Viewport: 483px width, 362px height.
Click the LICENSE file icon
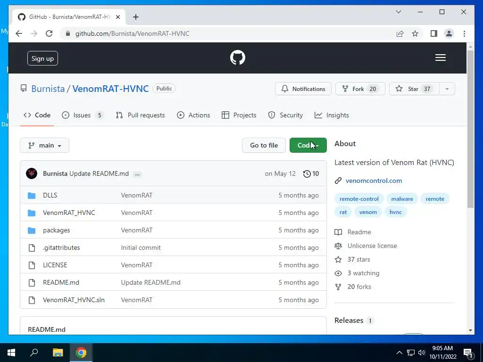click(x=32, y=265)
